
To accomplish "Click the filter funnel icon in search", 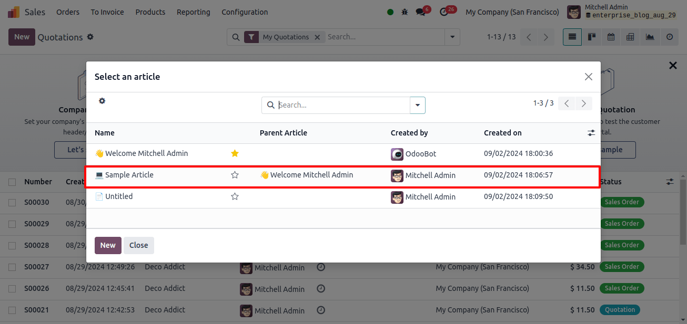I will tap(252, 37).
